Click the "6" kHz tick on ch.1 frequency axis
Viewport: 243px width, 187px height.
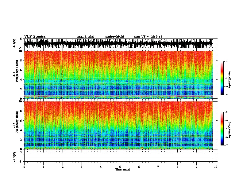21,70
